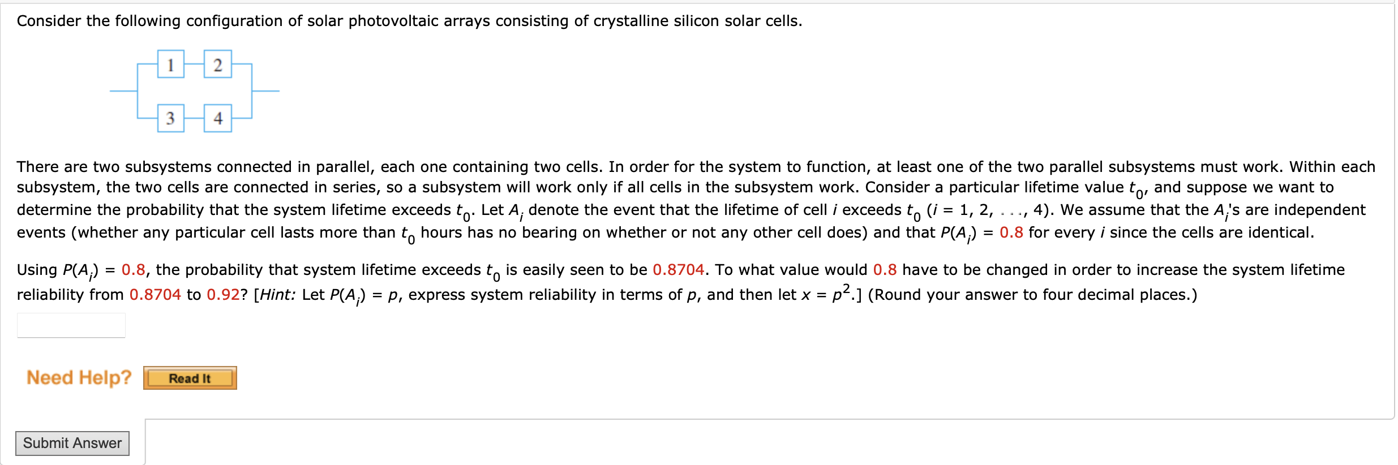Image resolution: width=1398 pixels, height=465 pixels.
Task: Click the Need Help? label
Action: click(79, 377)
